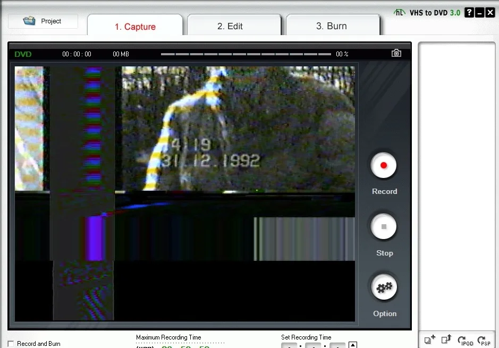Enable the Record and Burn checkbox
Viewport: 499px width, 348px height.
tap(11, 344)
